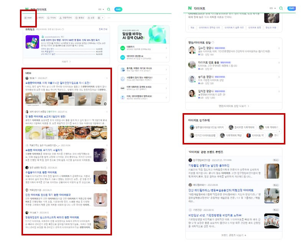Click the person icon on the 인플루언서 tab
Image resolution: width=308 pixels, height=245 pixels.
tap(61, 18)
